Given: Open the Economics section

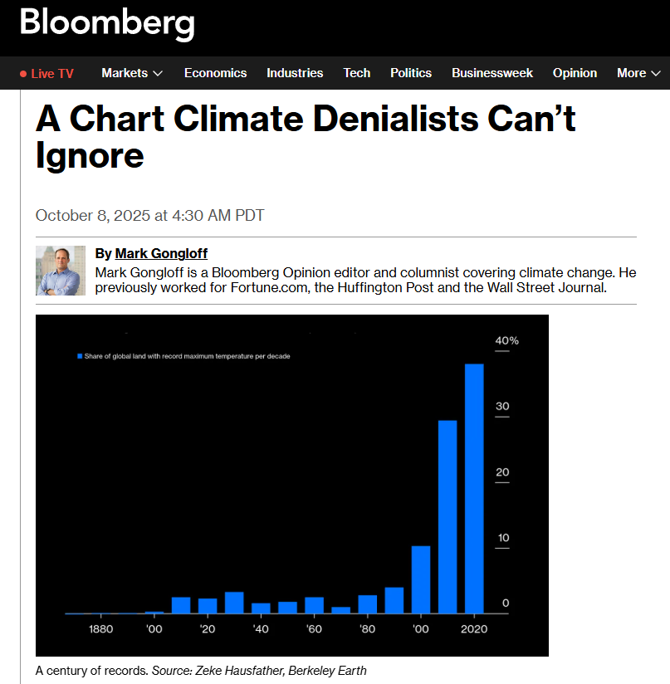Looking at the screenshot, I should pos(215,73).
